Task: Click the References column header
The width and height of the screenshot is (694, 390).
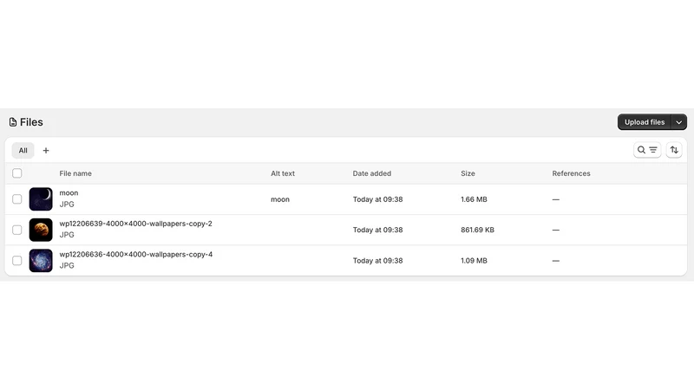Action: point(571,173)
